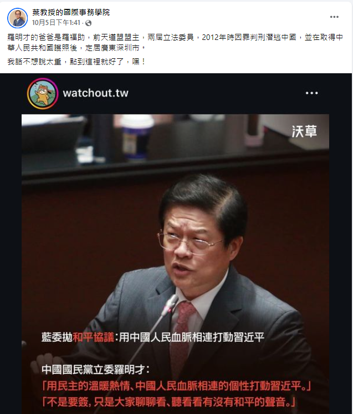The width and height of the screenshot is (353, 414).
Task: Click the three dots beside watchout.tw
Action: tap(311, 93)
